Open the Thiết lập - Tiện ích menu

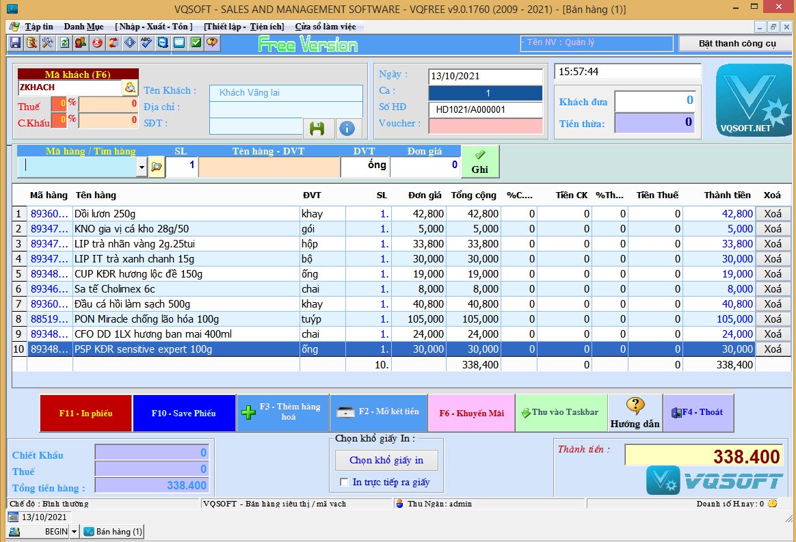click(244, 27)
